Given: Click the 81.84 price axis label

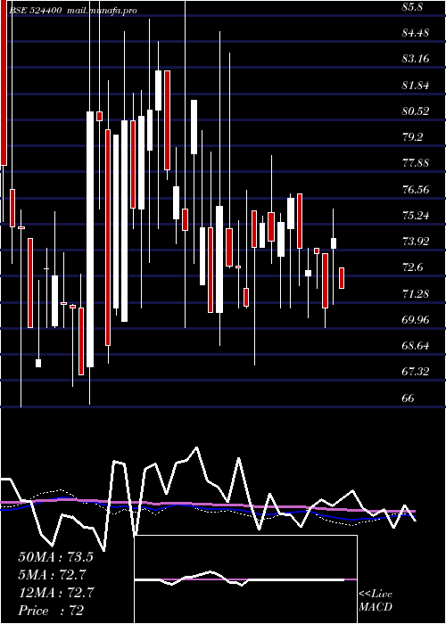Looking at the screenshot, I should click(416, 86).
